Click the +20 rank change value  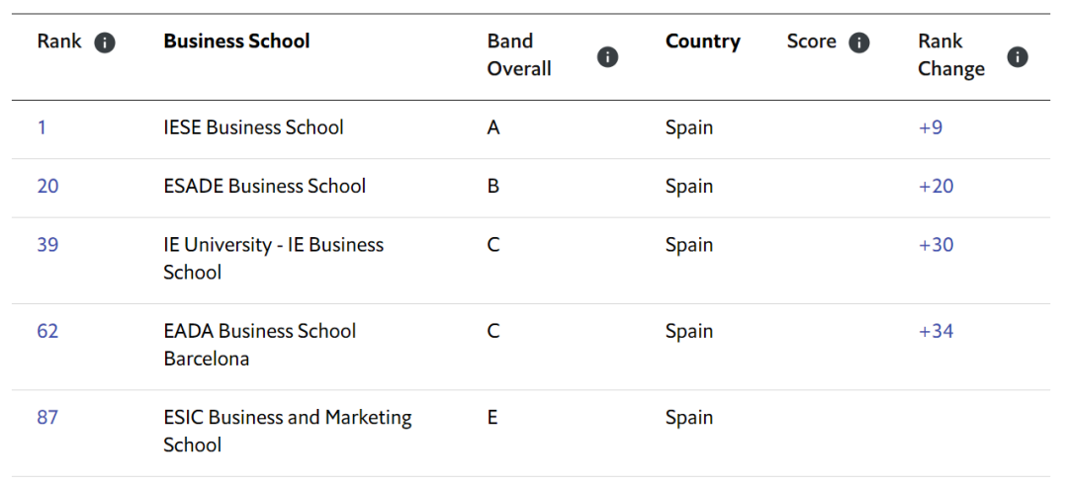point(935,186)
